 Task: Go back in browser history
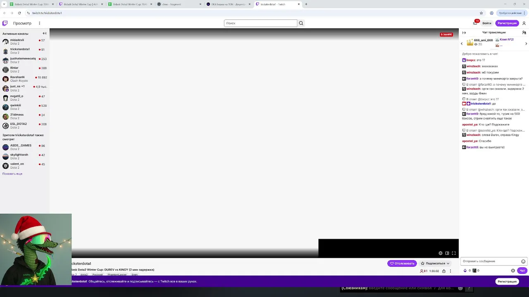point(4,13)
